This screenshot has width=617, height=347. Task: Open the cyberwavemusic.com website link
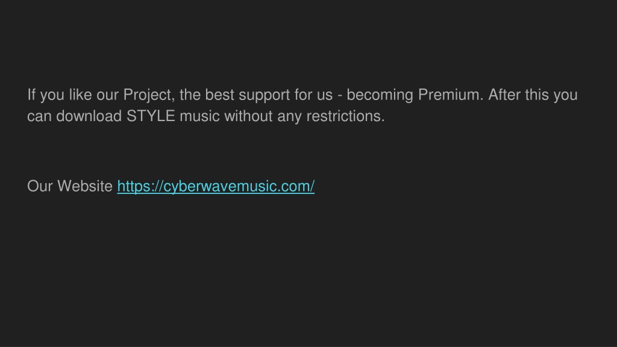coord(216,187)
